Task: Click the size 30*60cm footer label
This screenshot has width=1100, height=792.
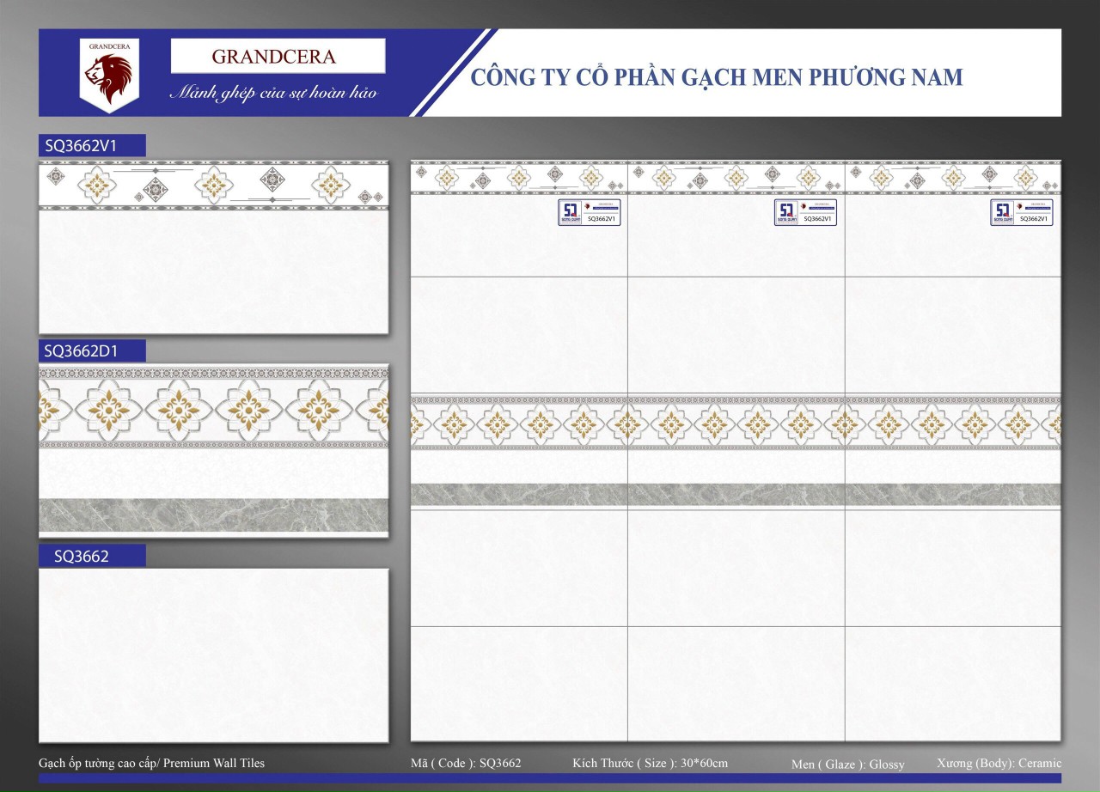Action: tap(650, 763)
